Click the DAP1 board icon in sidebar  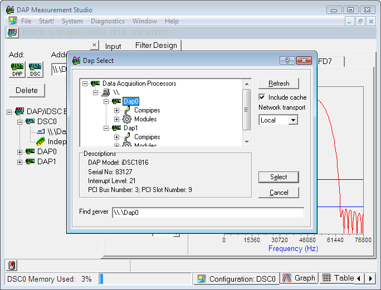(x=30, y=161)
